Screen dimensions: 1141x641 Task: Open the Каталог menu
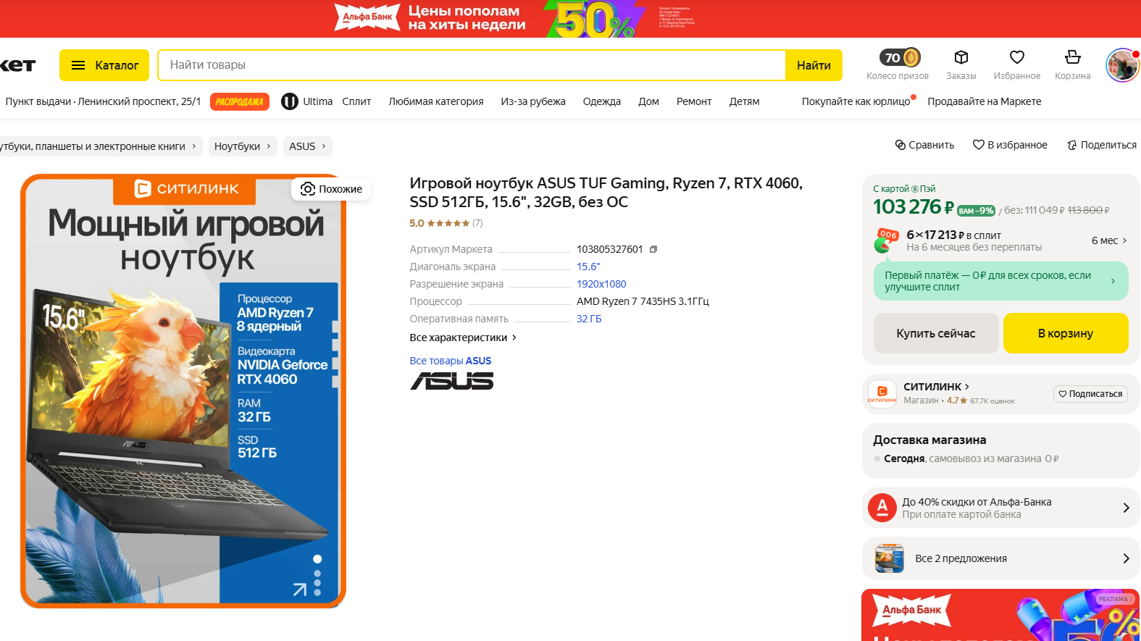point(104,65)
